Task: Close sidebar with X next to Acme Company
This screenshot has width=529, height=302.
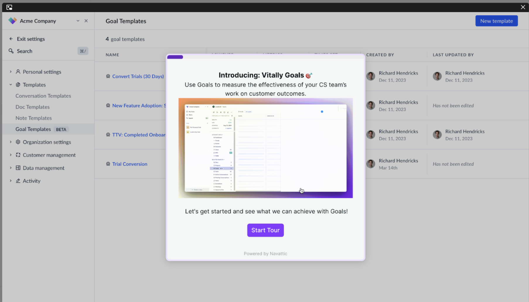Action: (86, 21)
